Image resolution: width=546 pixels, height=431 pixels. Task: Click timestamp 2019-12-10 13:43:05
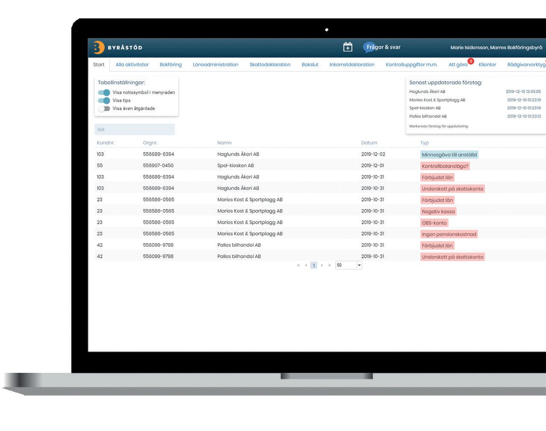point(523,92)
